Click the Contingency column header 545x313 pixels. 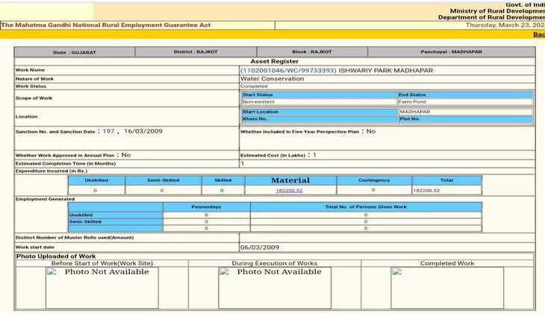(x=373, y=180)
